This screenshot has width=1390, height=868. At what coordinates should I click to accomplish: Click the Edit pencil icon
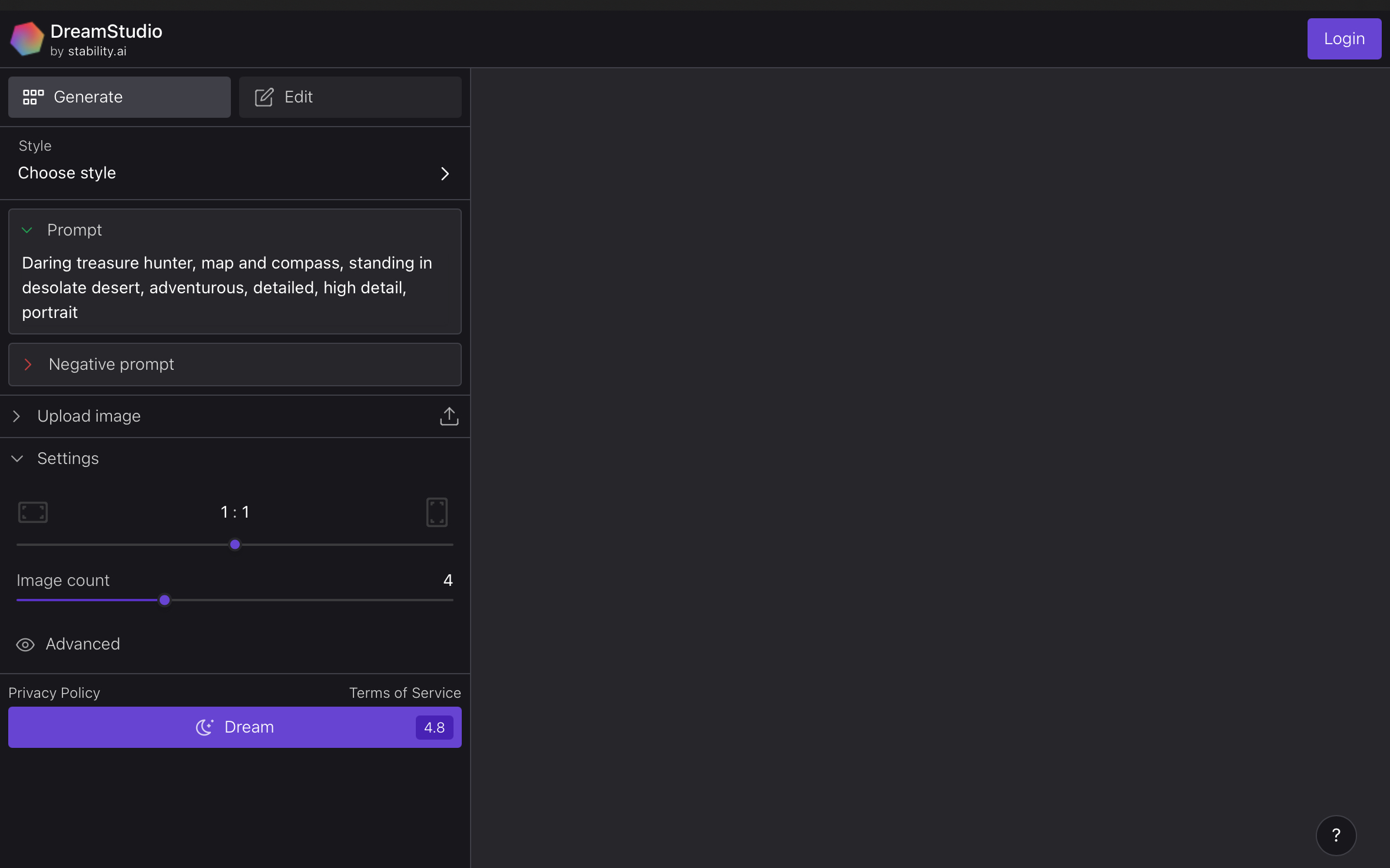click(x=264, y=97)
